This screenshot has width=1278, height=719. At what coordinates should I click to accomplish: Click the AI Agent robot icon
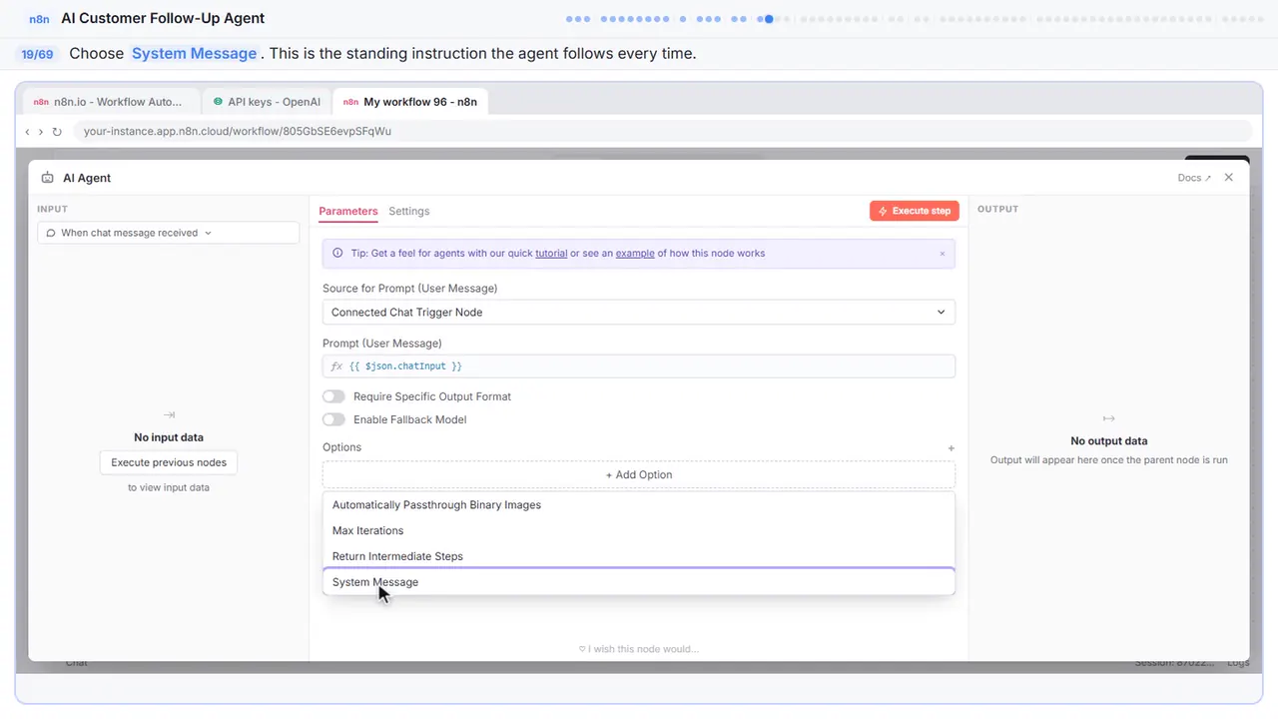coord(48,178)
